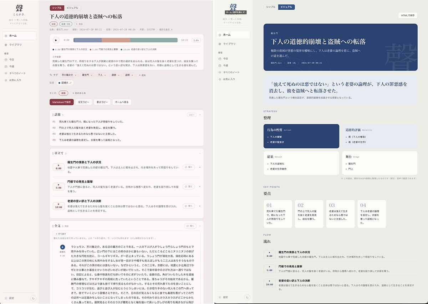Collapse the 話題 section arrow

coord(200,115)
